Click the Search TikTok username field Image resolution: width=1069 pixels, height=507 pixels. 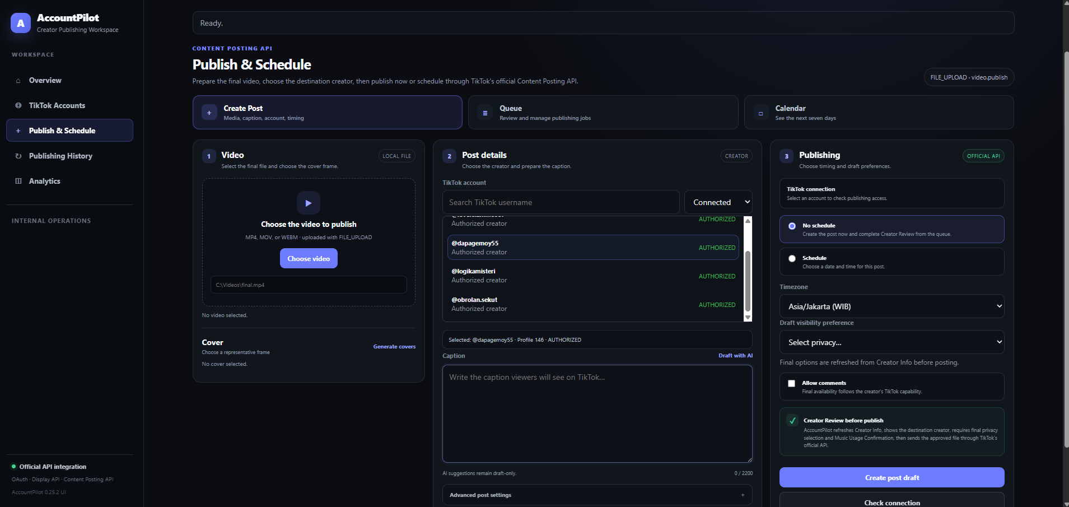(561, 202)
